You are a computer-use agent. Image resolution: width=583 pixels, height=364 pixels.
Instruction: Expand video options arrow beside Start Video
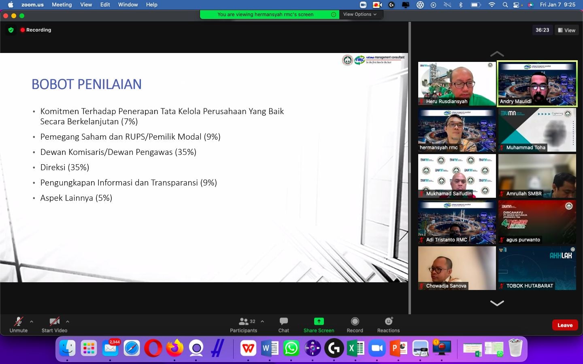point(68,322)
